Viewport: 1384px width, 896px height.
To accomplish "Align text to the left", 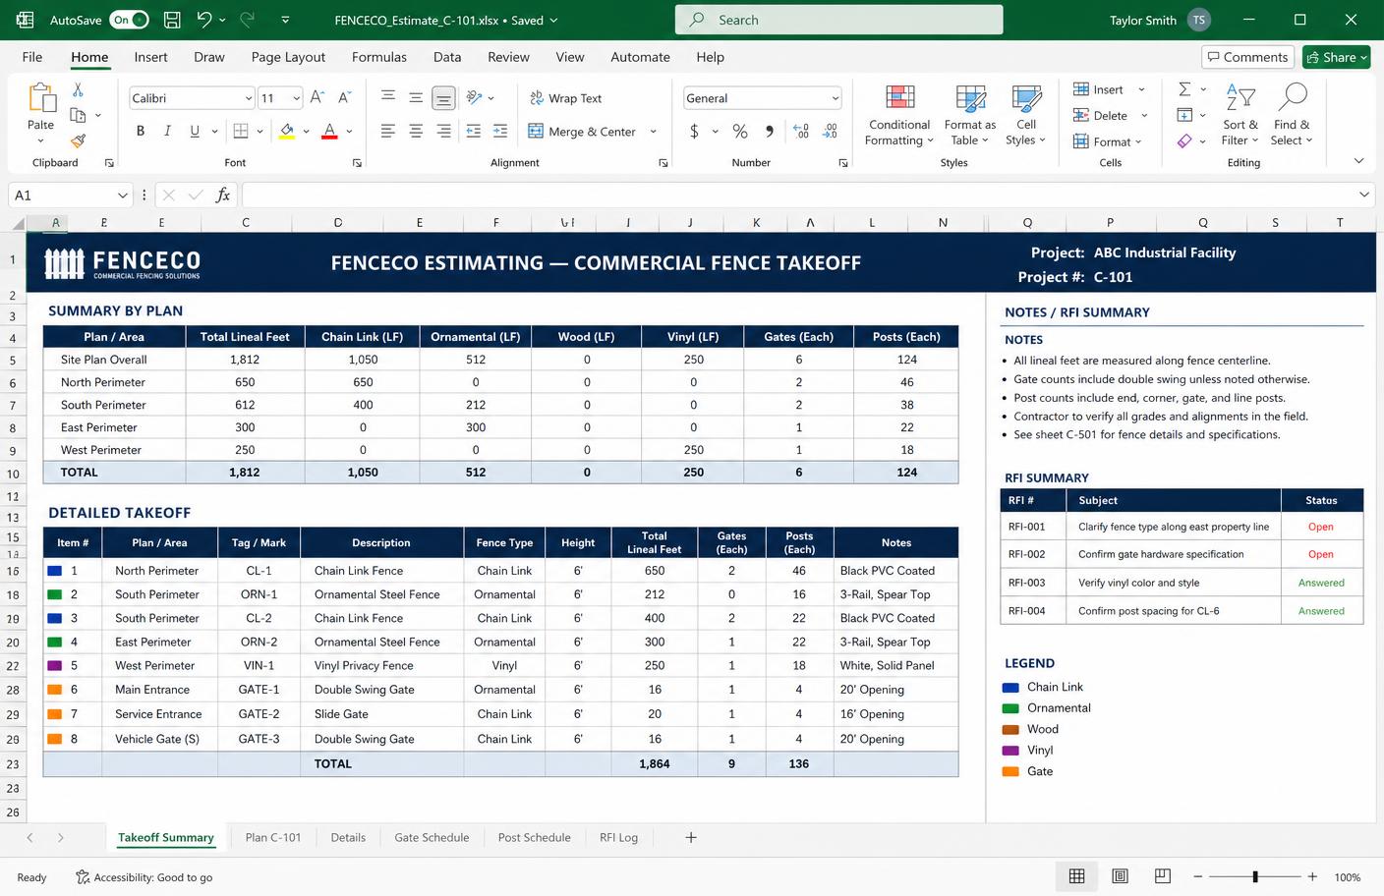I will tap(388, 131).
